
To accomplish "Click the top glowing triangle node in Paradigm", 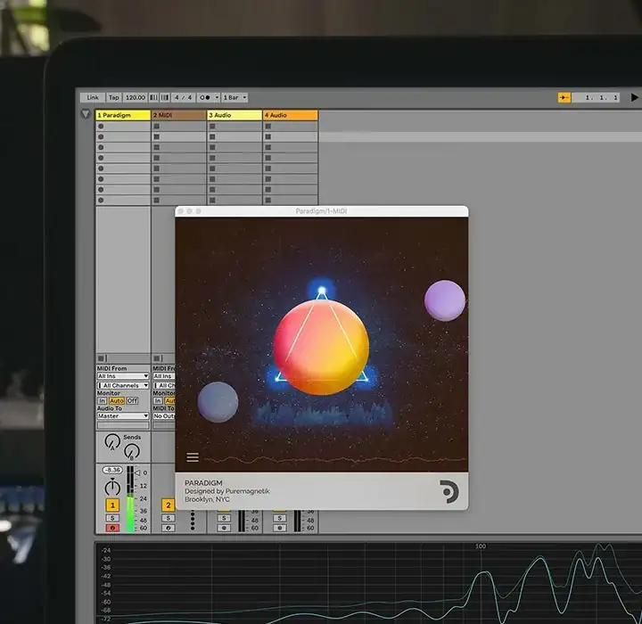I will coord(322,291).
